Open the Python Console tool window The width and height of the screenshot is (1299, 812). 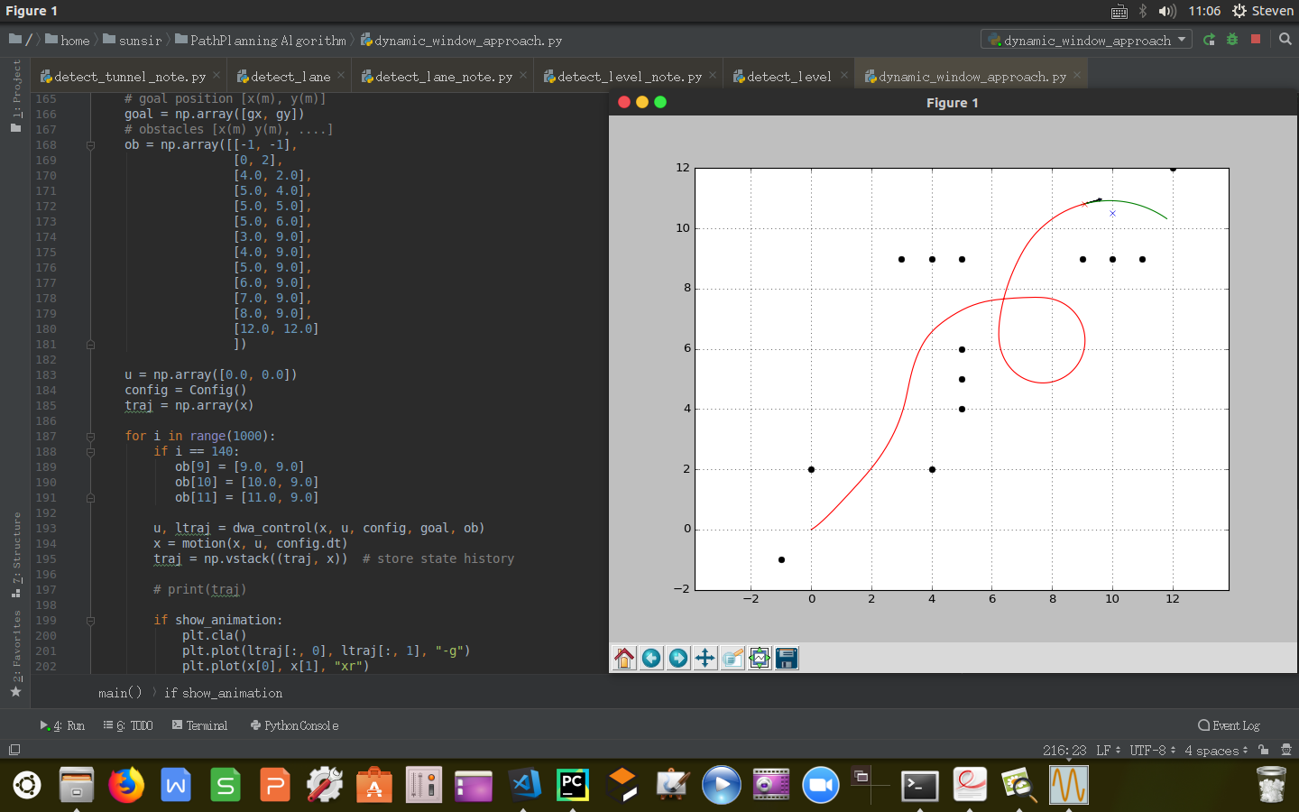pos(294,725)
